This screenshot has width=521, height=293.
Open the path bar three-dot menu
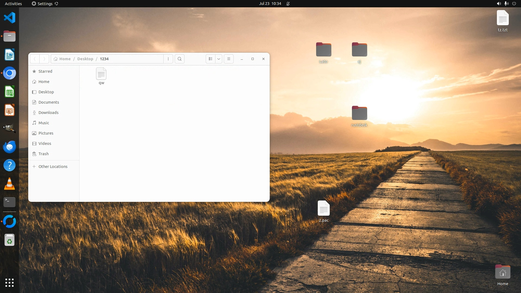168,59
